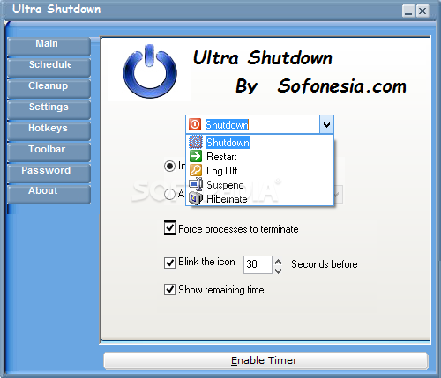Collapse the action dropdown arrow
The height and width of the screenshot is (378, 441).
coord(326,124)
